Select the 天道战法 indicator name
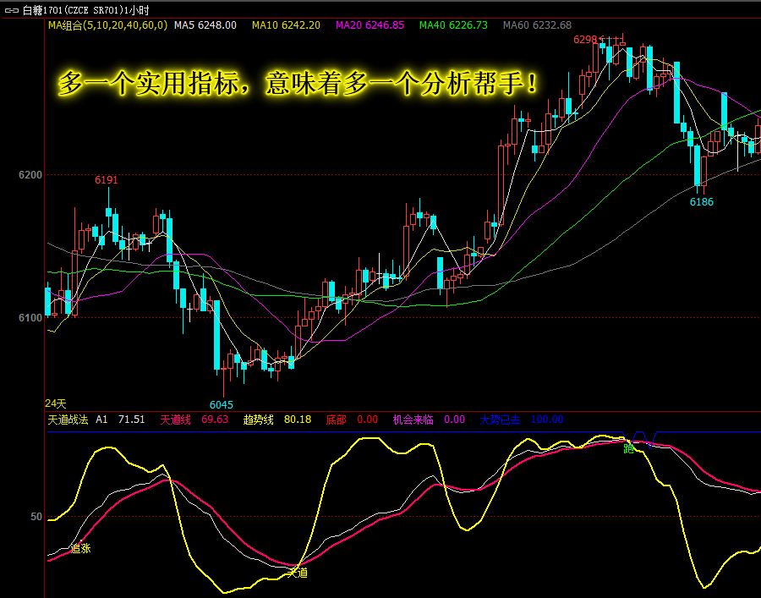The image size is (761, 598). [68, 420]
